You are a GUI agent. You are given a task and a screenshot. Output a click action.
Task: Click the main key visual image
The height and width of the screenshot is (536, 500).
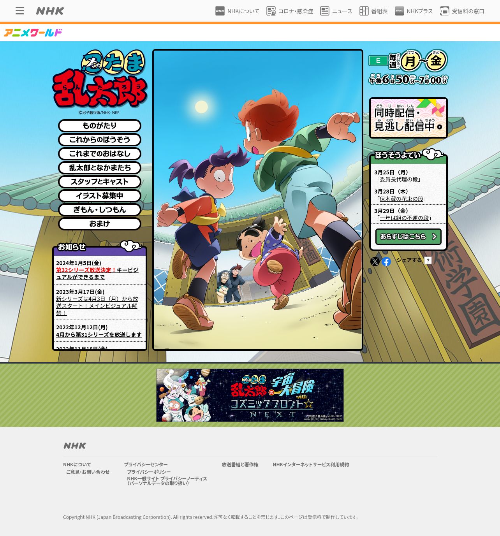(x=258, y=200)
